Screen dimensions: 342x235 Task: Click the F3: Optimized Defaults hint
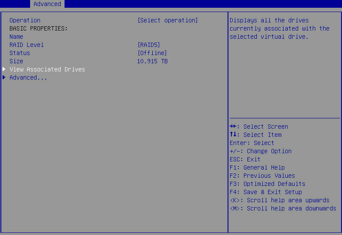[268, 184]
